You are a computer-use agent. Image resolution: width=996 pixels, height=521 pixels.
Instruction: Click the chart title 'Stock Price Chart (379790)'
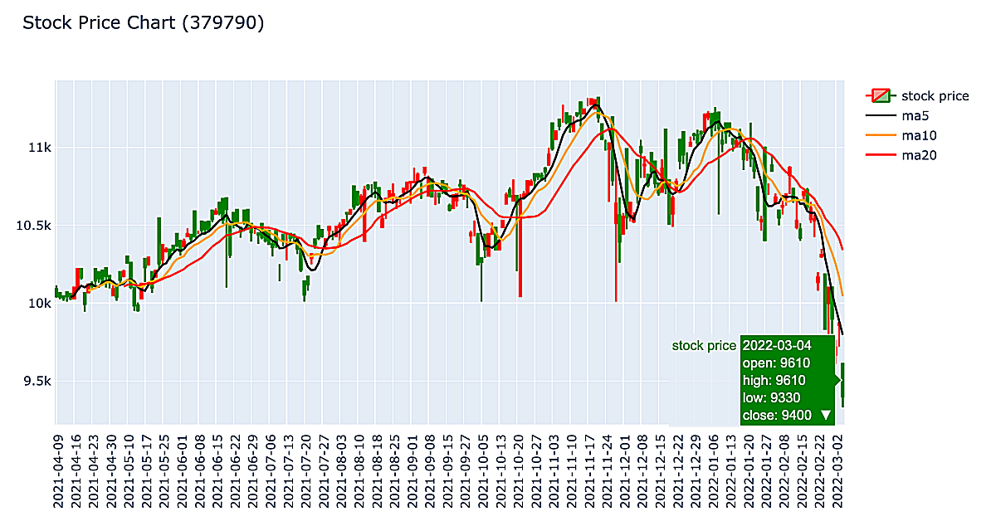(x=143, y=23)
